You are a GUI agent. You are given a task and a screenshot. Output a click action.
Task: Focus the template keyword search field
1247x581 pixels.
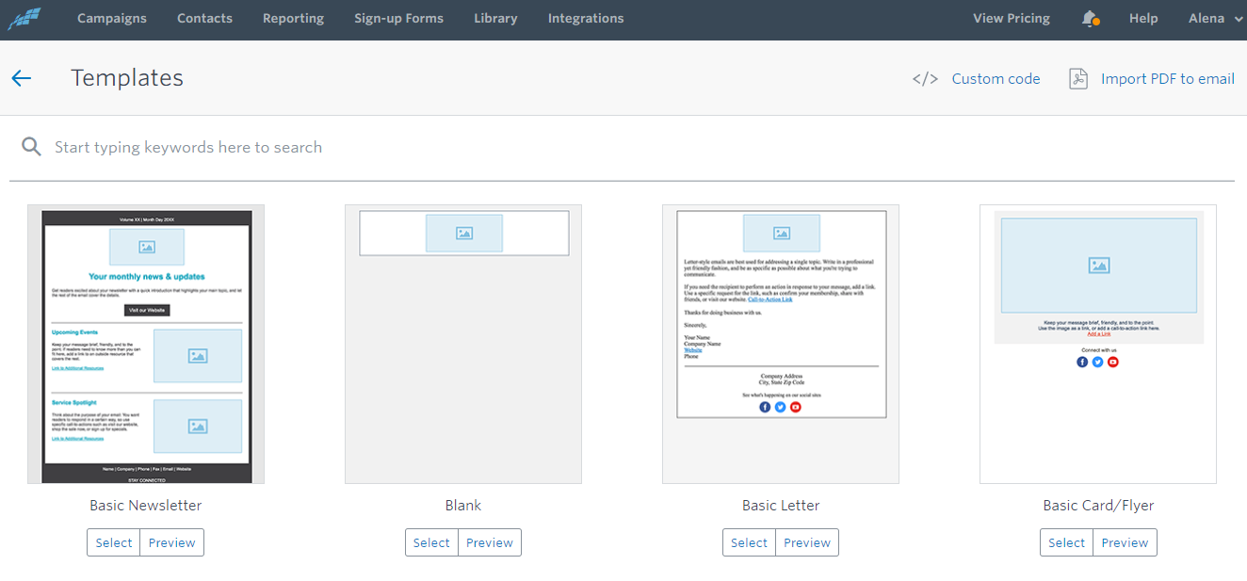(622, 147)
